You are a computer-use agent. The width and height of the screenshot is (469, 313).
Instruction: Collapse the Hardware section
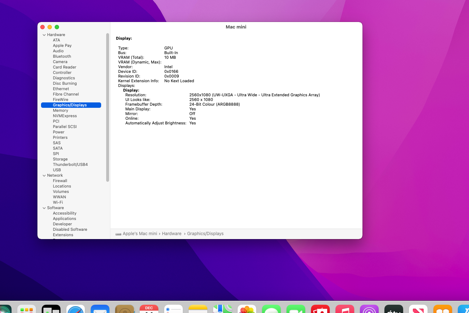point(44,35)
